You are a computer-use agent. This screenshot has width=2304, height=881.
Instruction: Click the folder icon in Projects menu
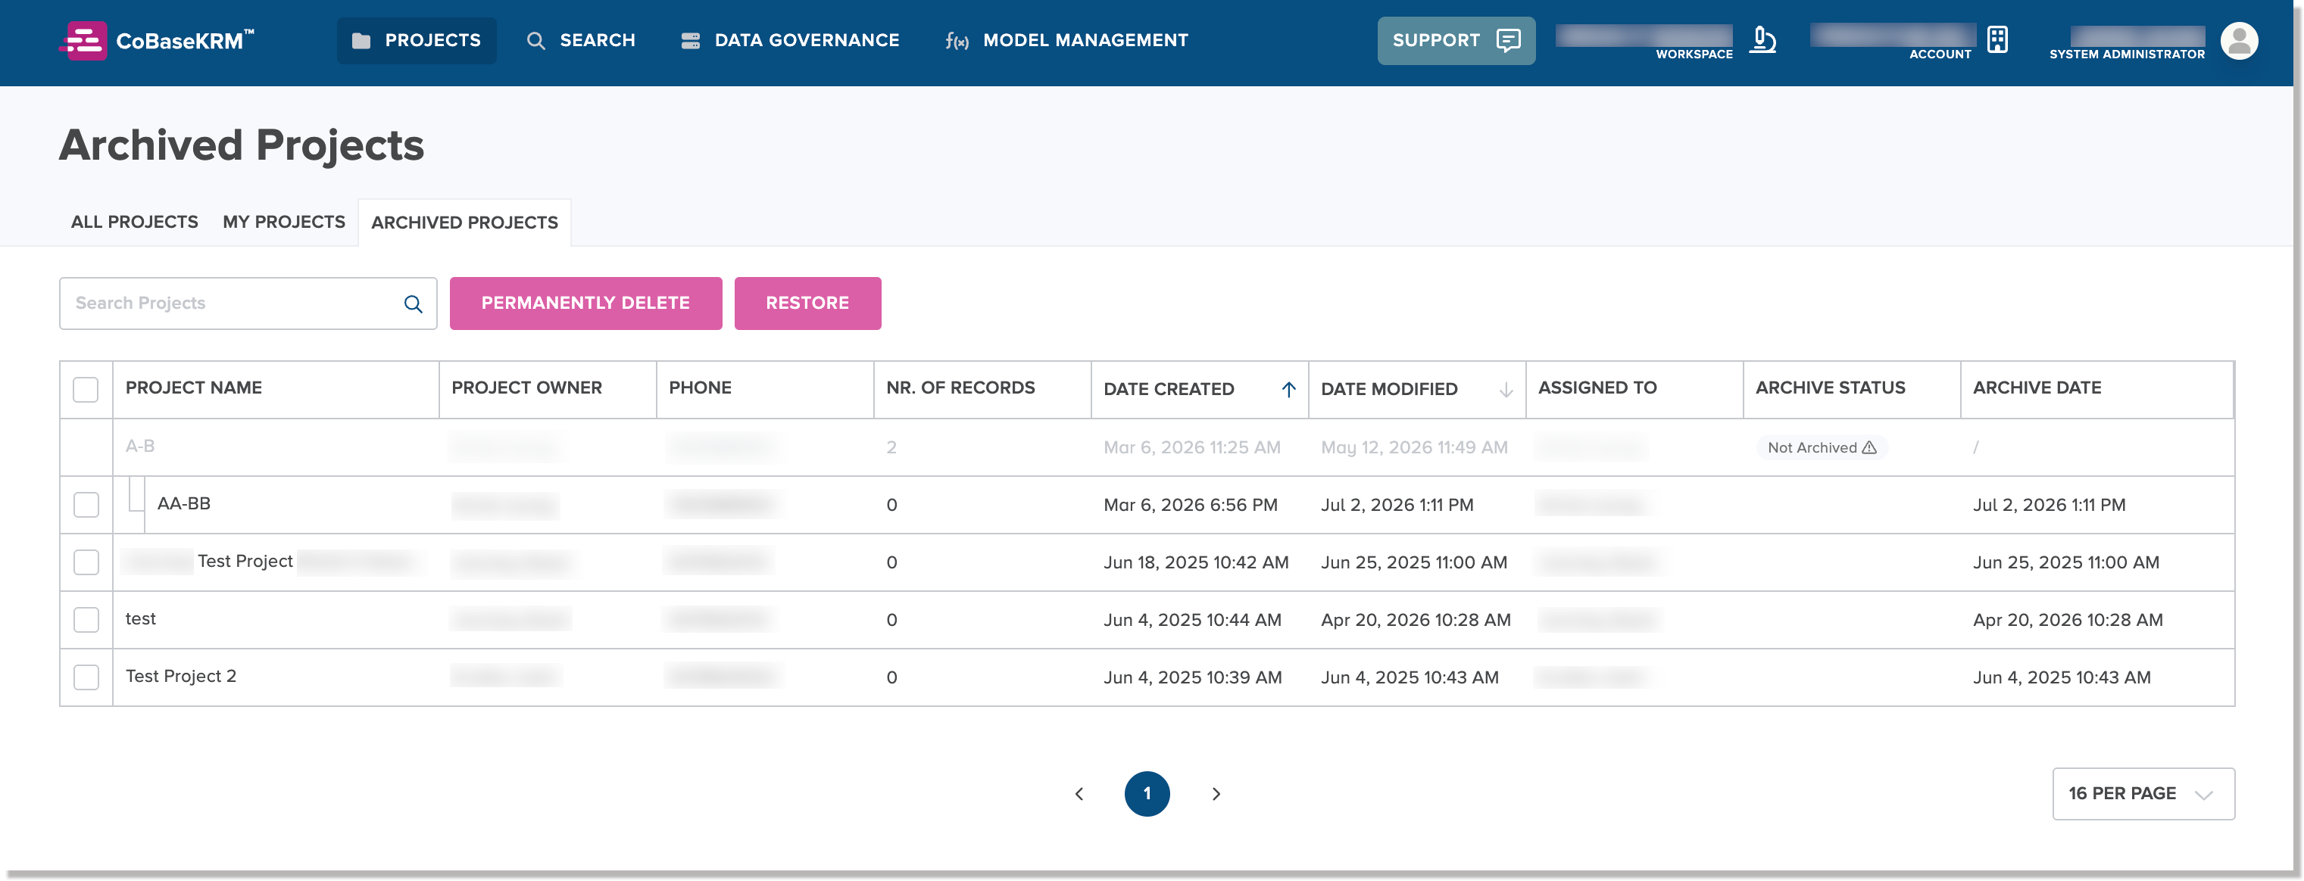[x=361, y=40]
